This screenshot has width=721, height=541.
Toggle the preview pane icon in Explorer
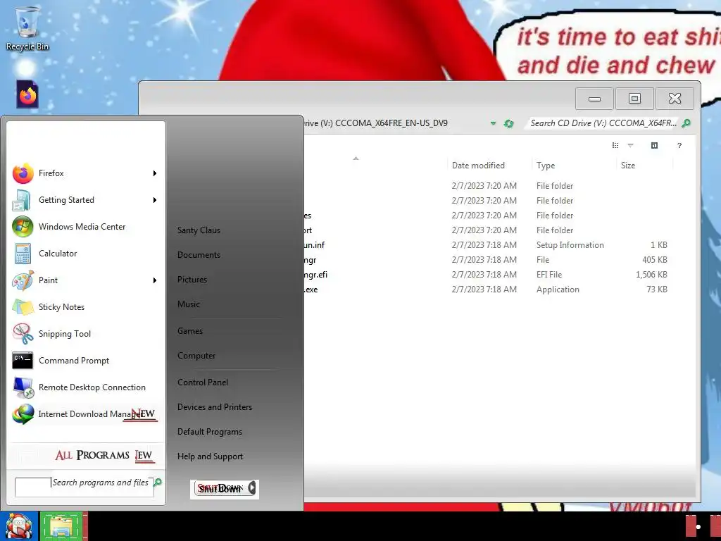coord(654,145)
